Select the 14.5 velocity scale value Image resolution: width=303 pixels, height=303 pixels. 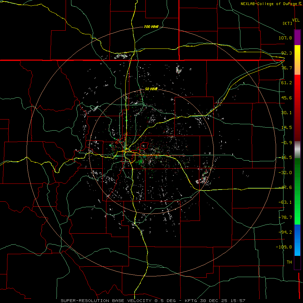(x=287, y=128)
